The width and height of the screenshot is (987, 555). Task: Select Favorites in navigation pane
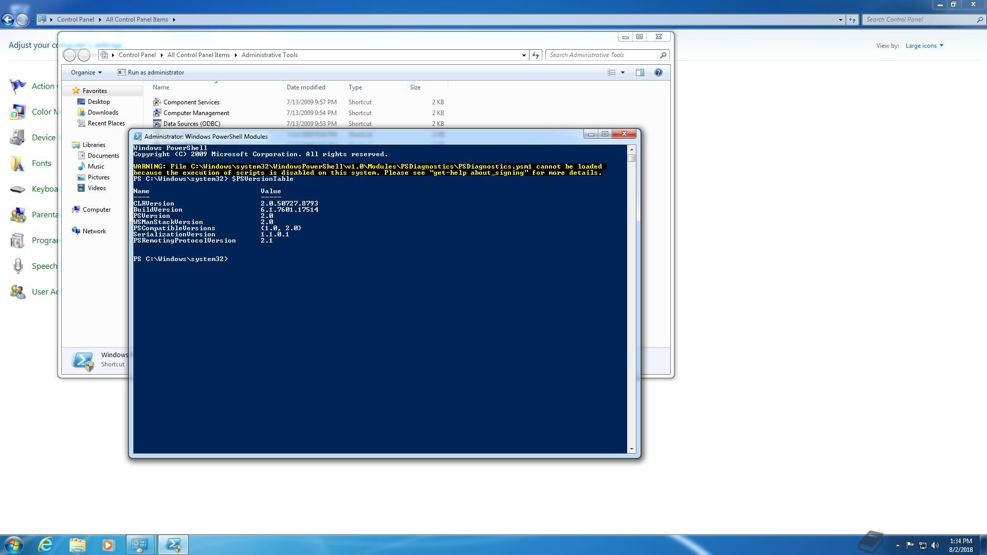pyautogui.click(x=95, y=91)
